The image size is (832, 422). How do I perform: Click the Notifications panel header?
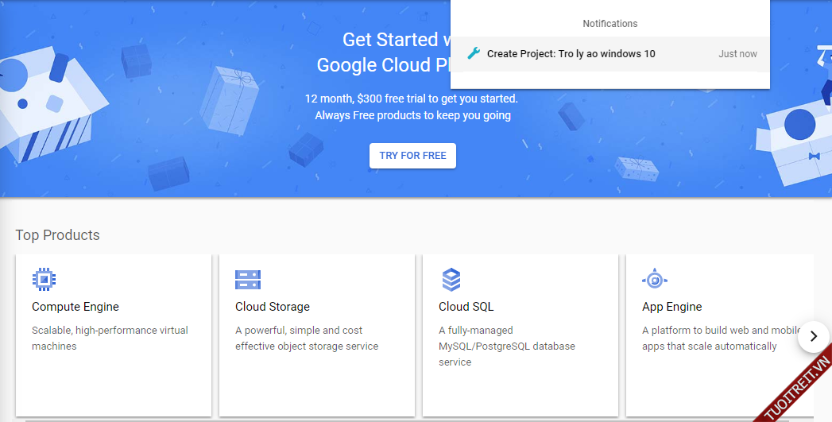(x=609, y=24)
